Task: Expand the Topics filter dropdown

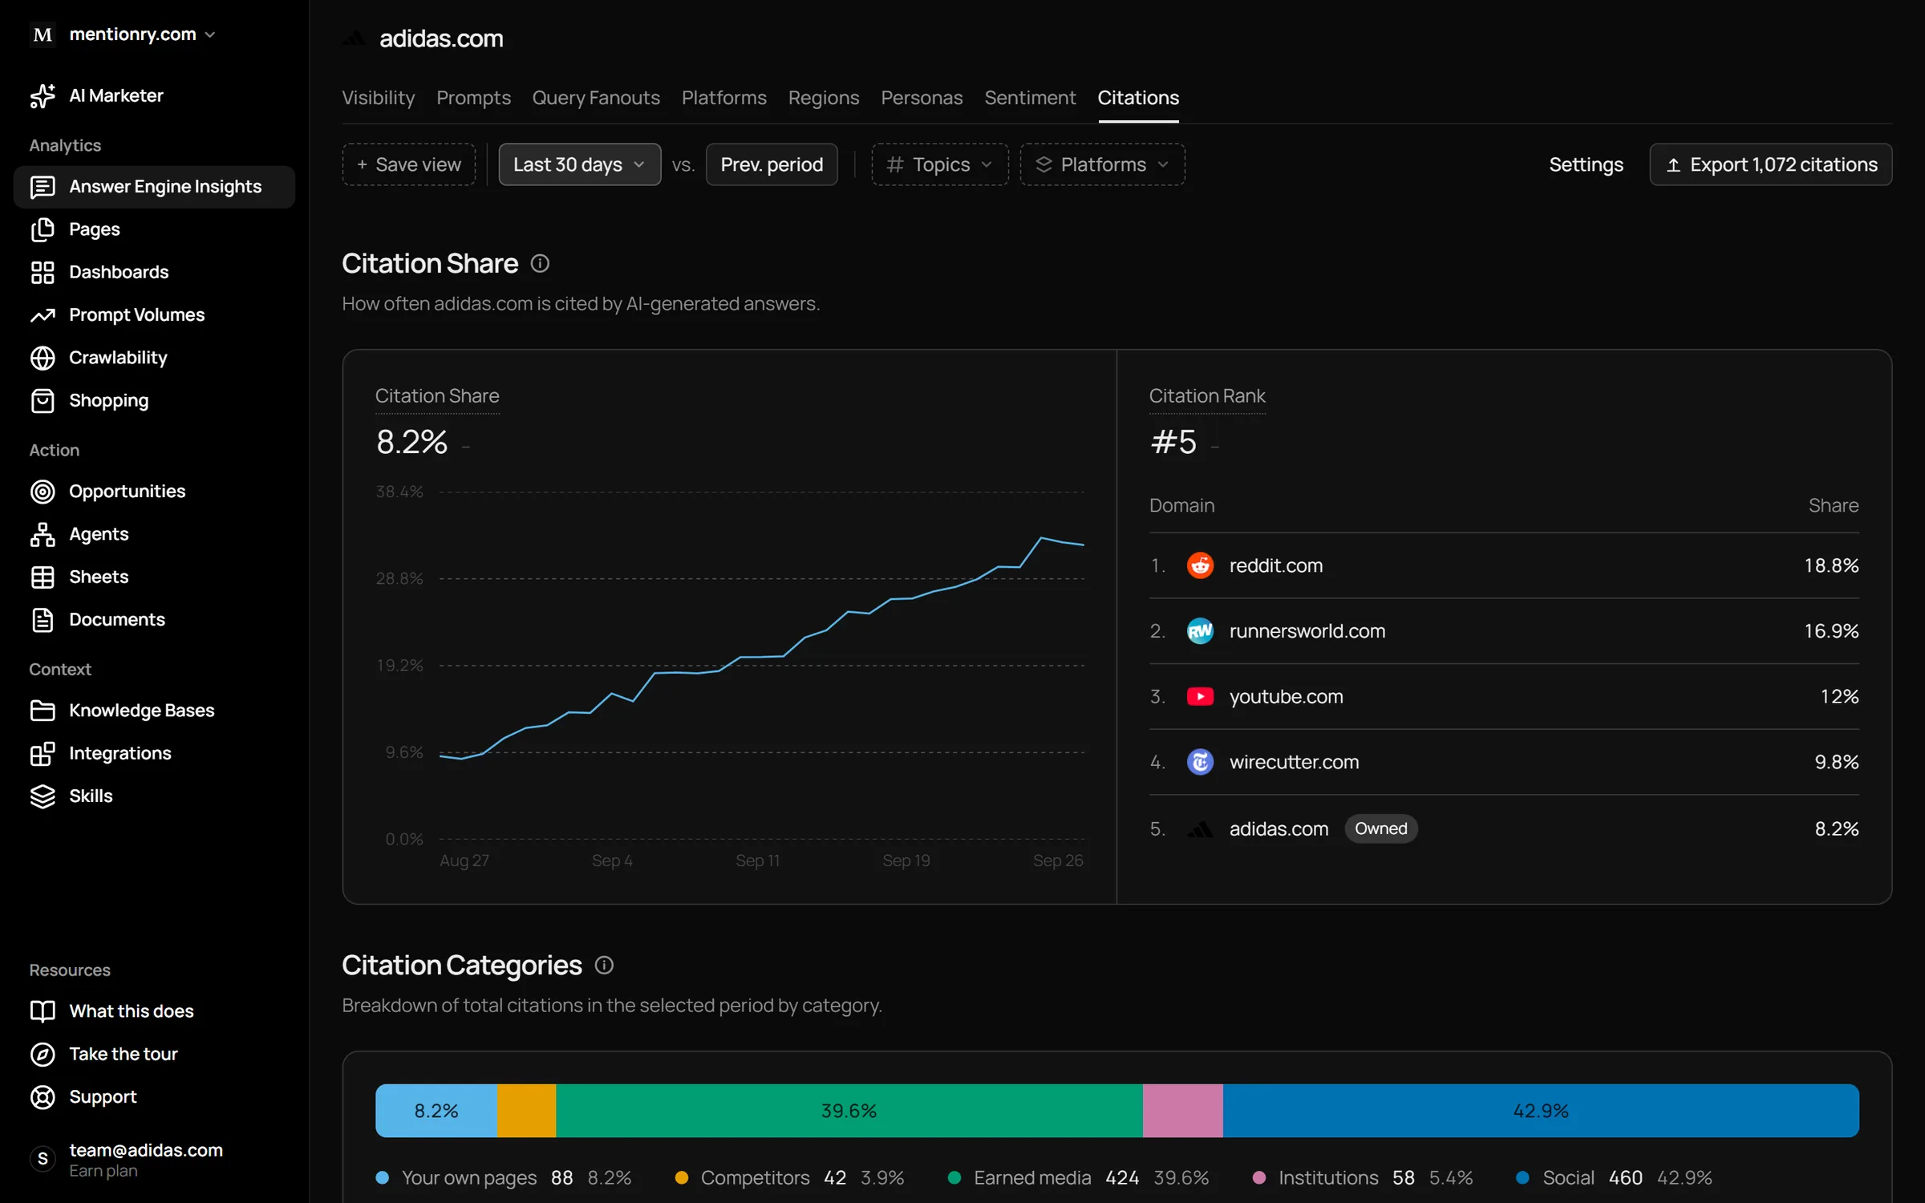Action: (939, 164)
